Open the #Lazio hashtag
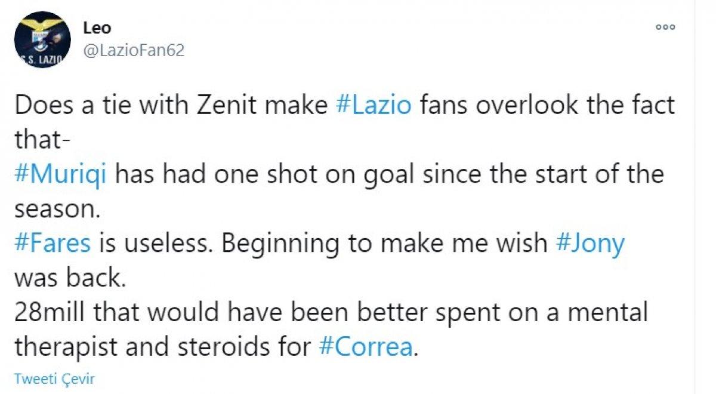 tap(374, 106)
